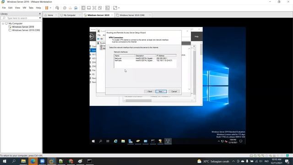Launch Internet Explorer in guest taskbar
This screenshot has width=293, height=165.
[116, 141]
